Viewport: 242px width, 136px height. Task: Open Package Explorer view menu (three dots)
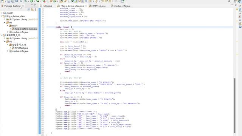click(x=36, y=9)
